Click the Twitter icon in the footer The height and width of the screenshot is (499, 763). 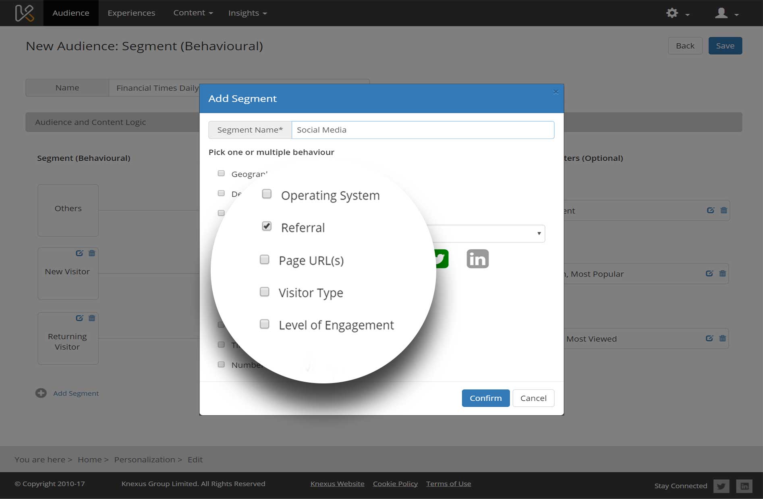721,486
